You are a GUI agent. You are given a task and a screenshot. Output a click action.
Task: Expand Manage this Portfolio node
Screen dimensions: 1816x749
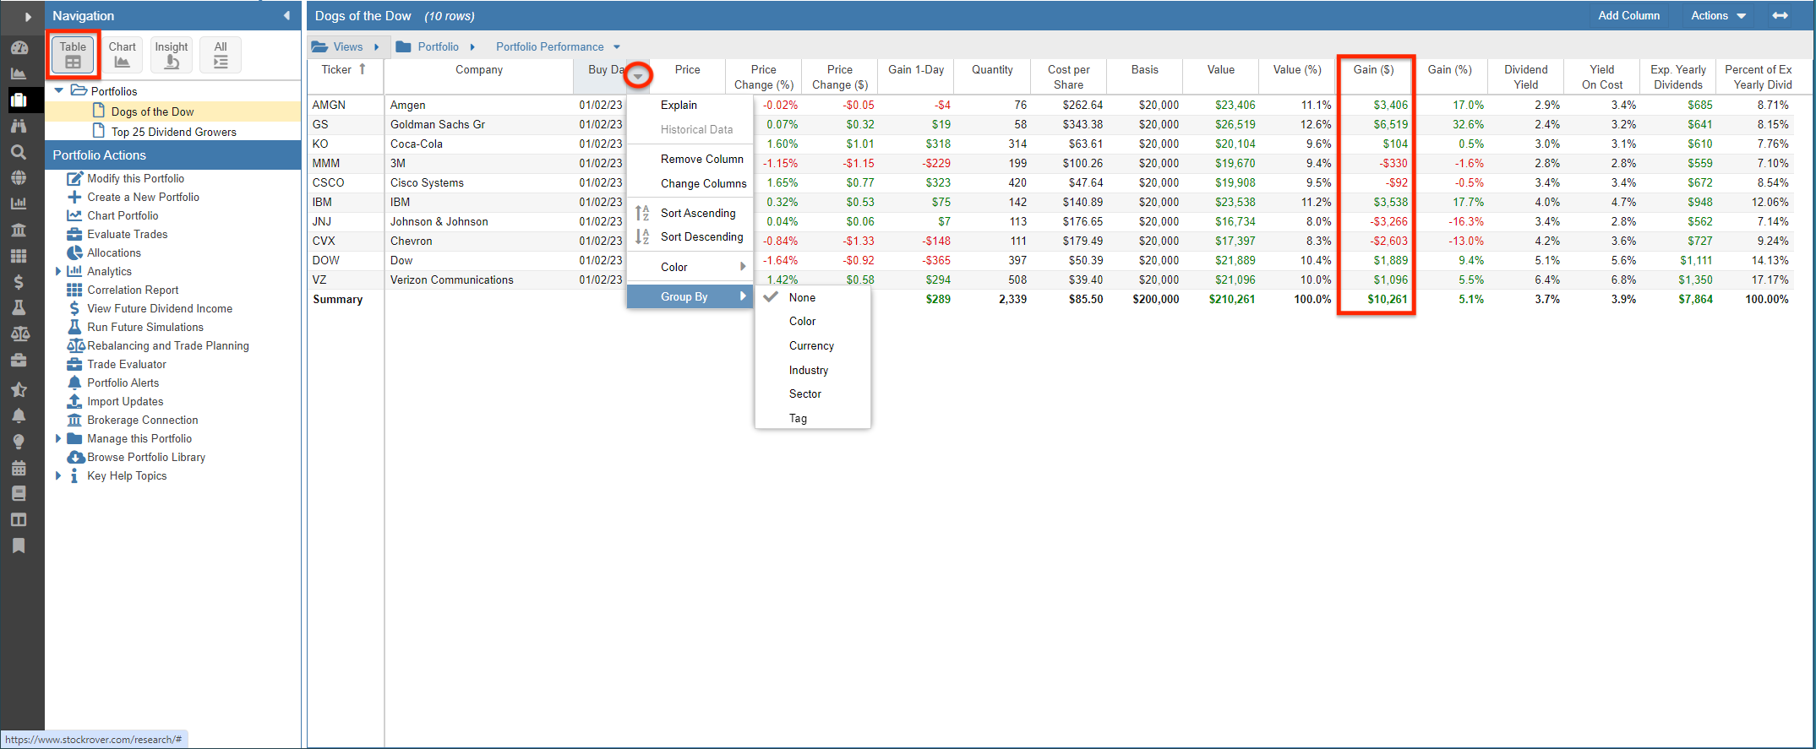coord(57,438)
